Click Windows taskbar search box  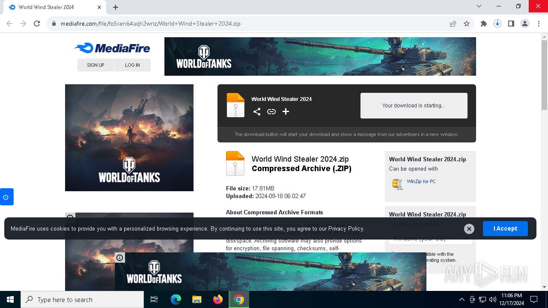tap(82, 299)
